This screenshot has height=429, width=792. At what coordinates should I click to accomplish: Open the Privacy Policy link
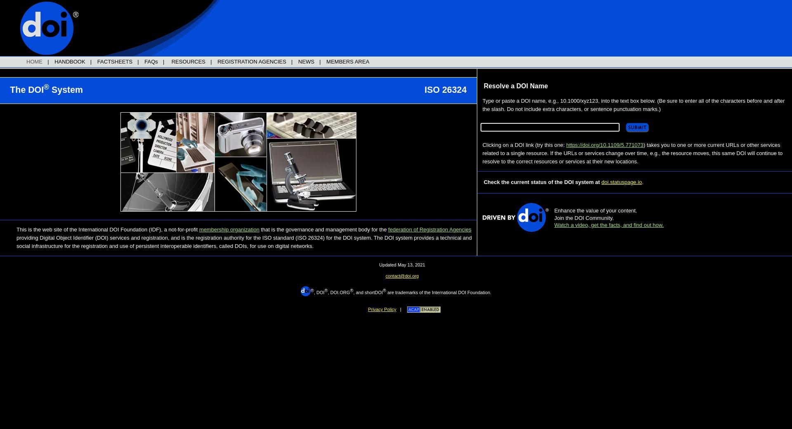382,309
